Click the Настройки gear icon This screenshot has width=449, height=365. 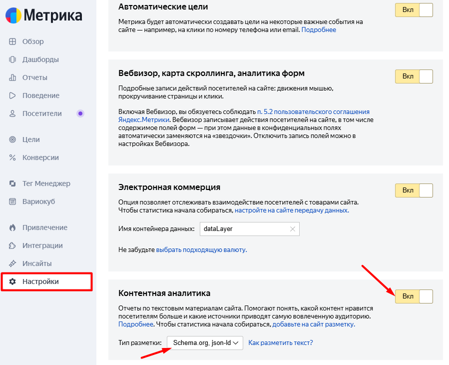pos(12,281)
